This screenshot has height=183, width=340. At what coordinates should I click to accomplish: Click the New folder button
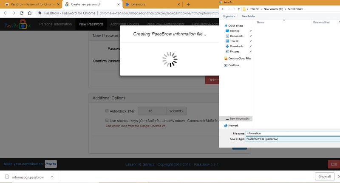[249, 16]
